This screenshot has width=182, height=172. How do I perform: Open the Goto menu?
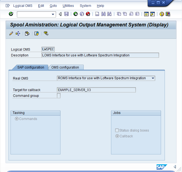tap(53, 6)
